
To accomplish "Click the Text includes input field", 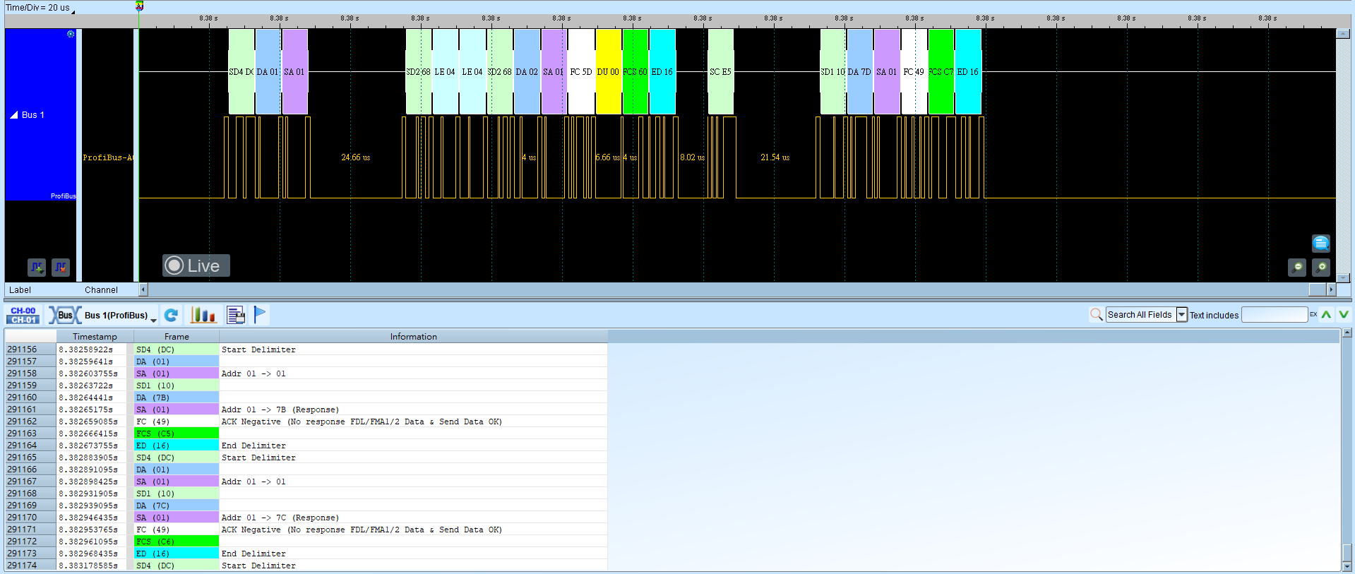I will (1275, 315).
